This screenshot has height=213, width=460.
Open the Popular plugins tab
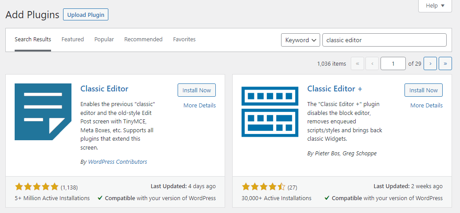(x=104, y=39)
